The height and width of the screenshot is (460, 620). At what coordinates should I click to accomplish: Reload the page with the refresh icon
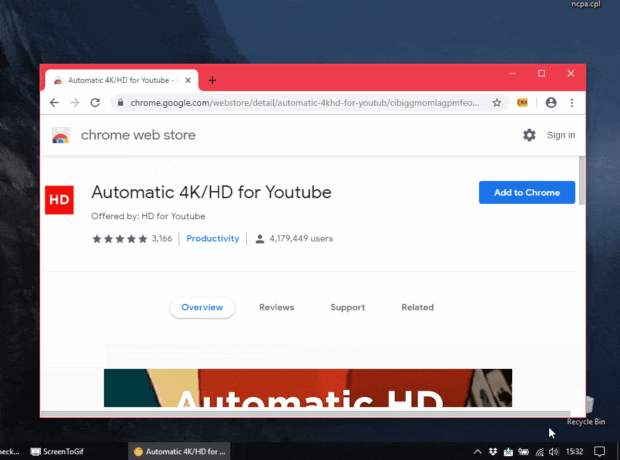point(95,102)
